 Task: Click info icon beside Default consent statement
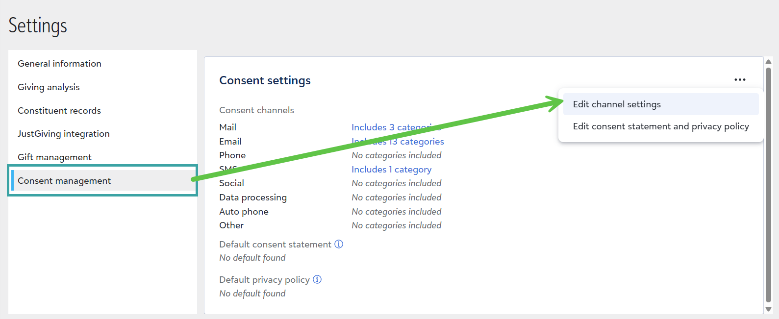click(339, 244)
